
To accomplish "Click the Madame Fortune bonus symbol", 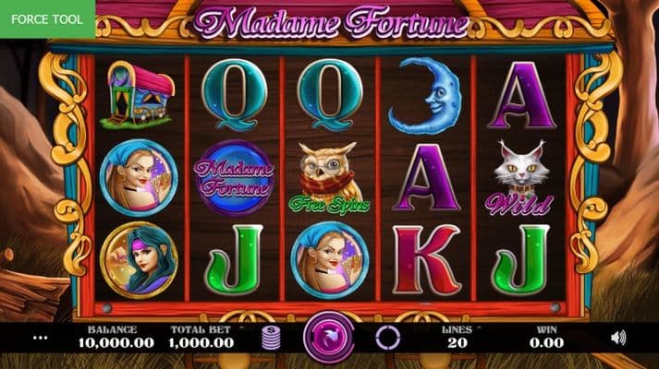I will pyautogui.click(x=234, y=178).
